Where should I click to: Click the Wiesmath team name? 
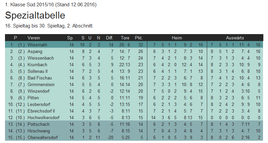coord(37,45)
